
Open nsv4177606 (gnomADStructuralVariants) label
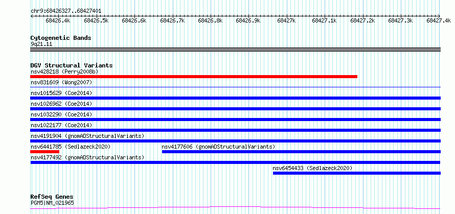[x=218, y=147]
